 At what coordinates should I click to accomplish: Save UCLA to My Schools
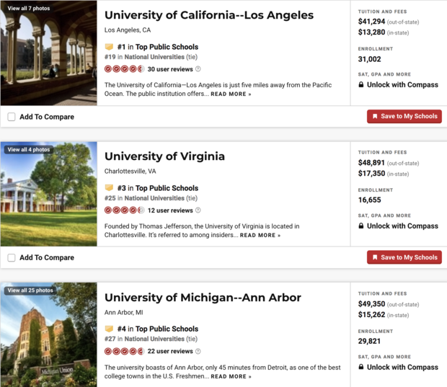tap(404, 116)
